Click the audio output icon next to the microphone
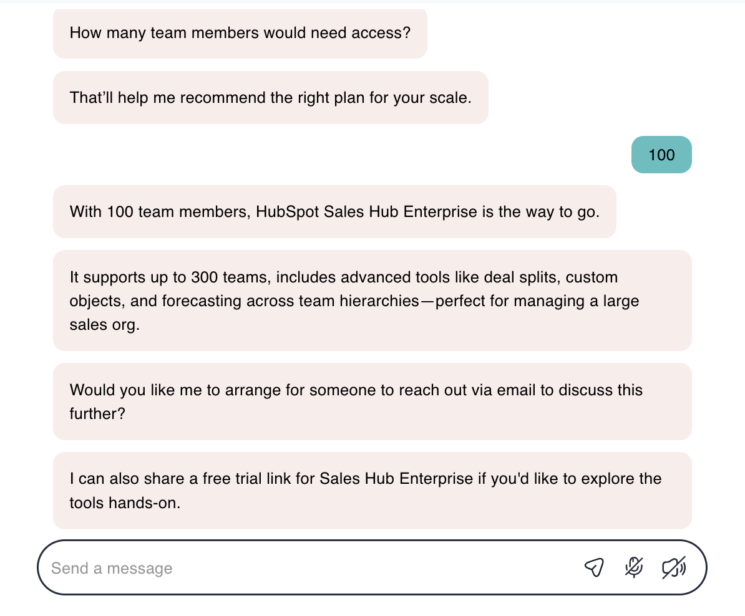Viewport: 745px width, 616px height. coord(673,568)
